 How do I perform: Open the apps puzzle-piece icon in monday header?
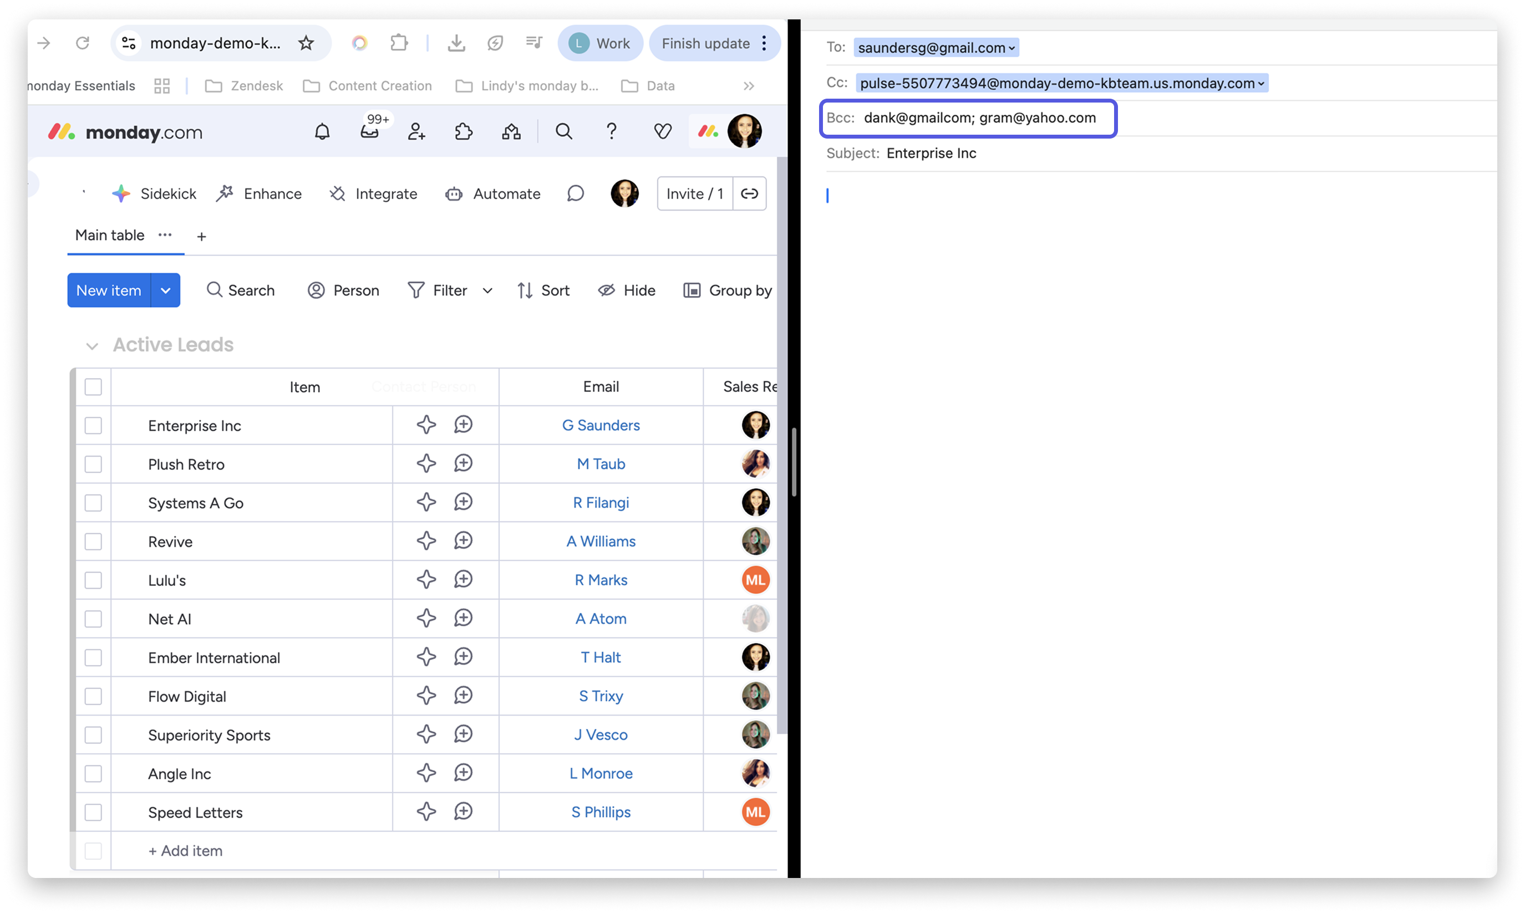tap(464, 131)
